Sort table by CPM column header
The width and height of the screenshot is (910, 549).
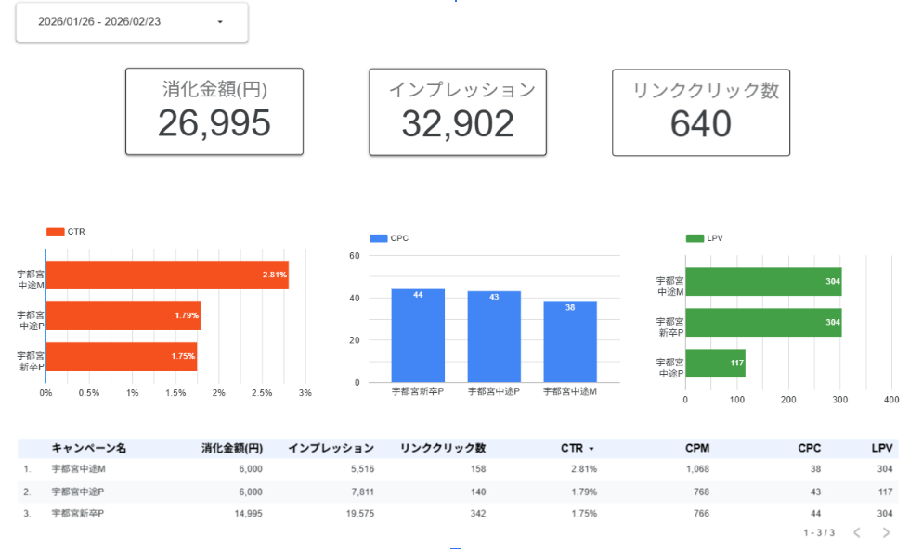tap(697, 448)
